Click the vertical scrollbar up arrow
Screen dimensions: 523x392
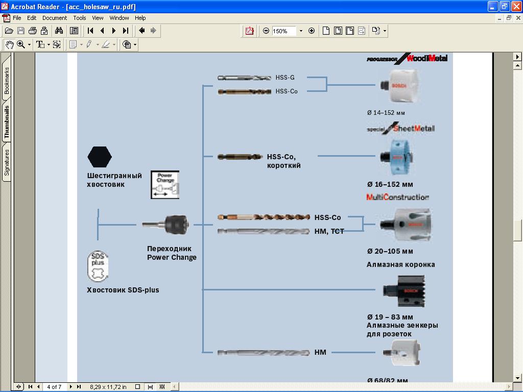(x=518, y=66)
